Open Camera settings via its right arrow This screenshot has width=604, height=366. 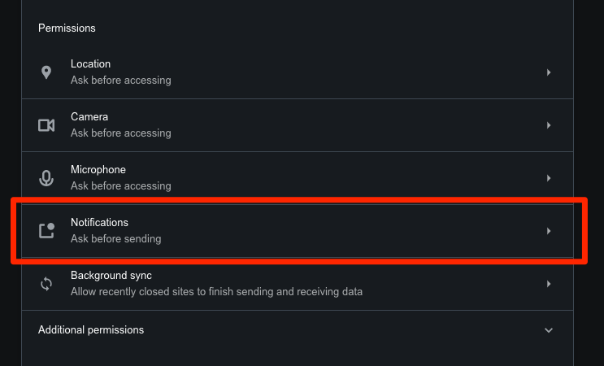549,125
